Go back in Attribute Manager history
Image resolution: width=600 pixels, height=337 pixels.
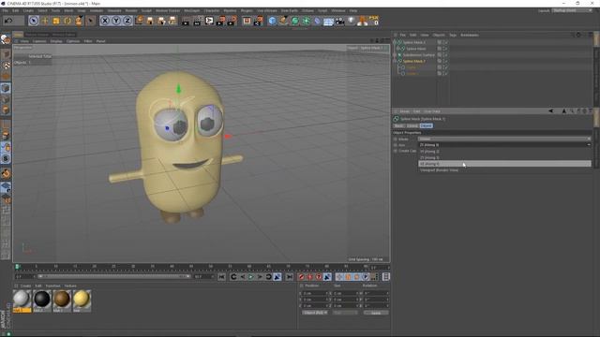tap(550, 111)
